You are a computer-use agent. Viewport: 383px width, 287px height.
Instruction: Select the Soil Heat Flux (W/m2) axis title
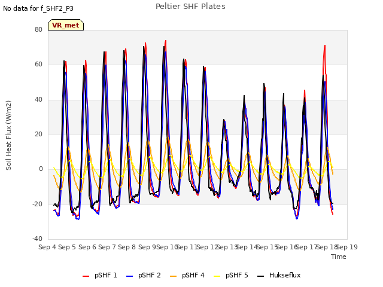8,135
